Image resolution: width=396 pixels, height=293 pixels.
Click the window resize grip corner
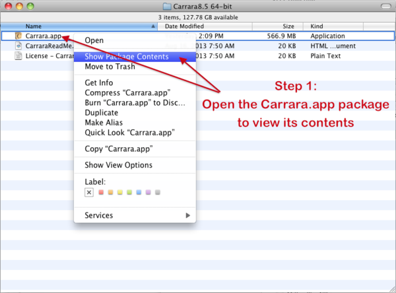[x=392, y=289]
